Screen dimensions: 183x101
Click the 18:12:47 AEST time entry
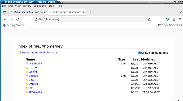click(151, 88)
